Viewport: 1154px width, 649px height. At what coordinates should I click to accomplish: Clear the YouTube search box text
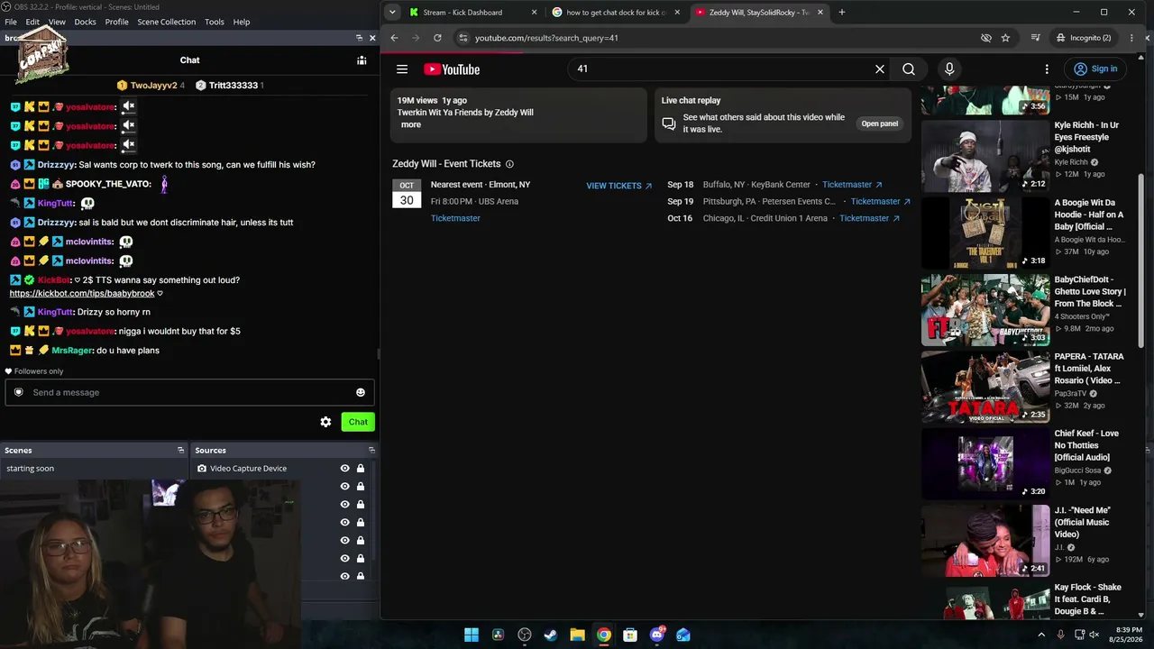pyautogui.click(x=880, y=69)
